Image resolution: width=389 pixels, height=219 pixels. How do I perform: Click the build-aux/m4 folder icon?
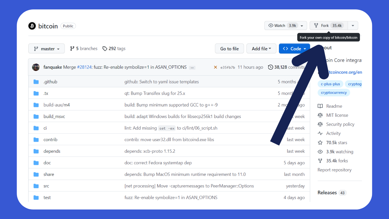36,105
